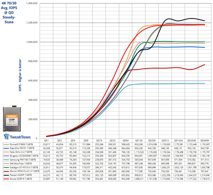The height and width of the screenshot is (195, 213).
Task: Click the "IOPS - Higher is better" axis title
Action: [20, 75]
